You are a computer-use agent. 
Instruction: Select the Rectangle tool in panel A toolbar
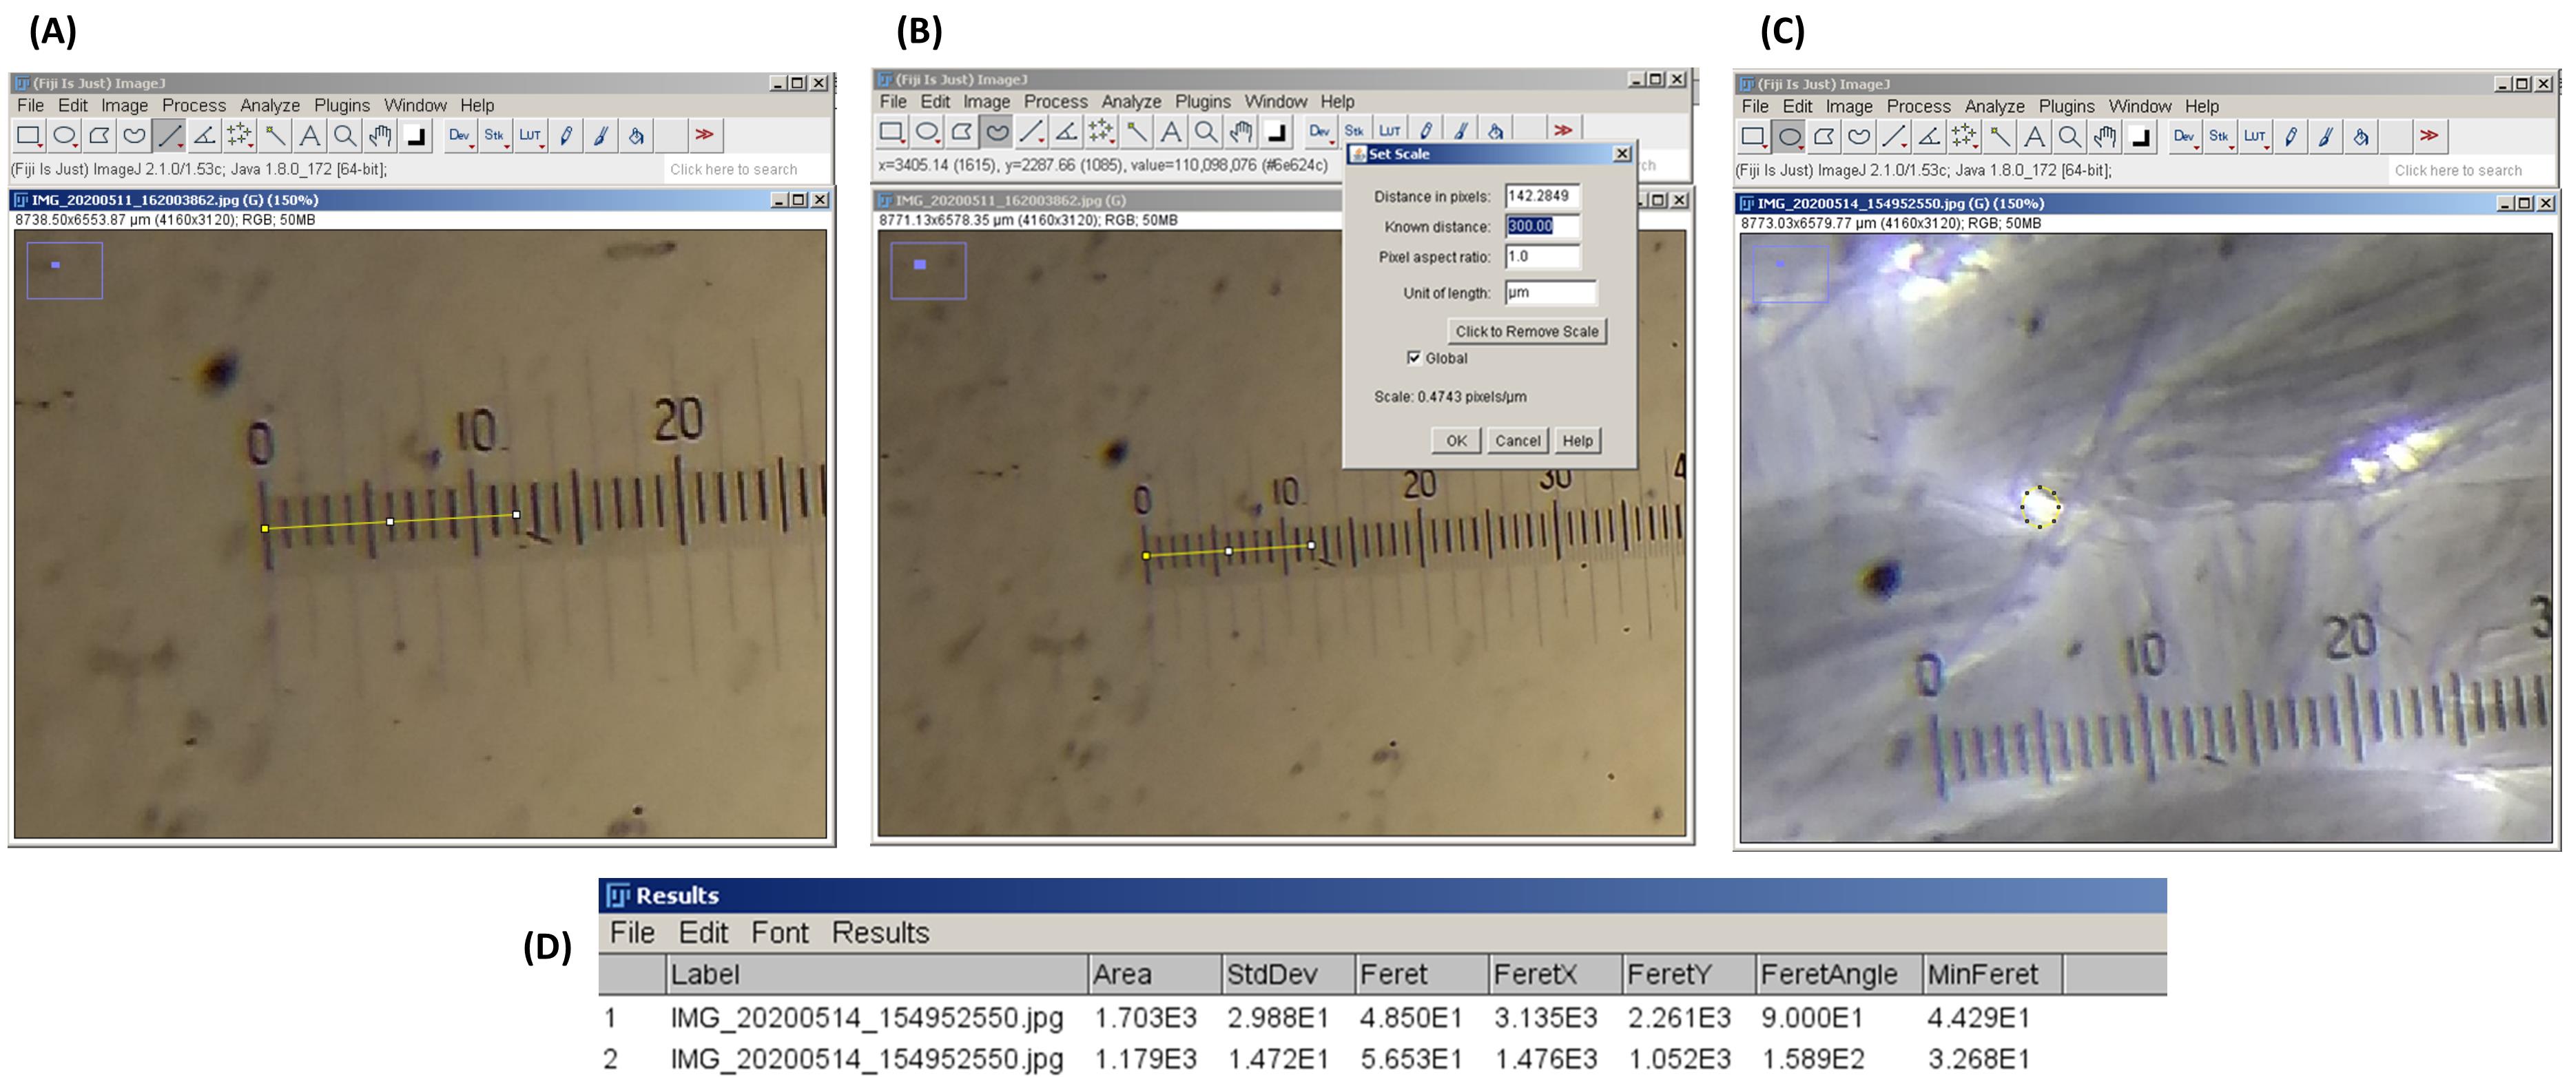(x=29, y=136)
